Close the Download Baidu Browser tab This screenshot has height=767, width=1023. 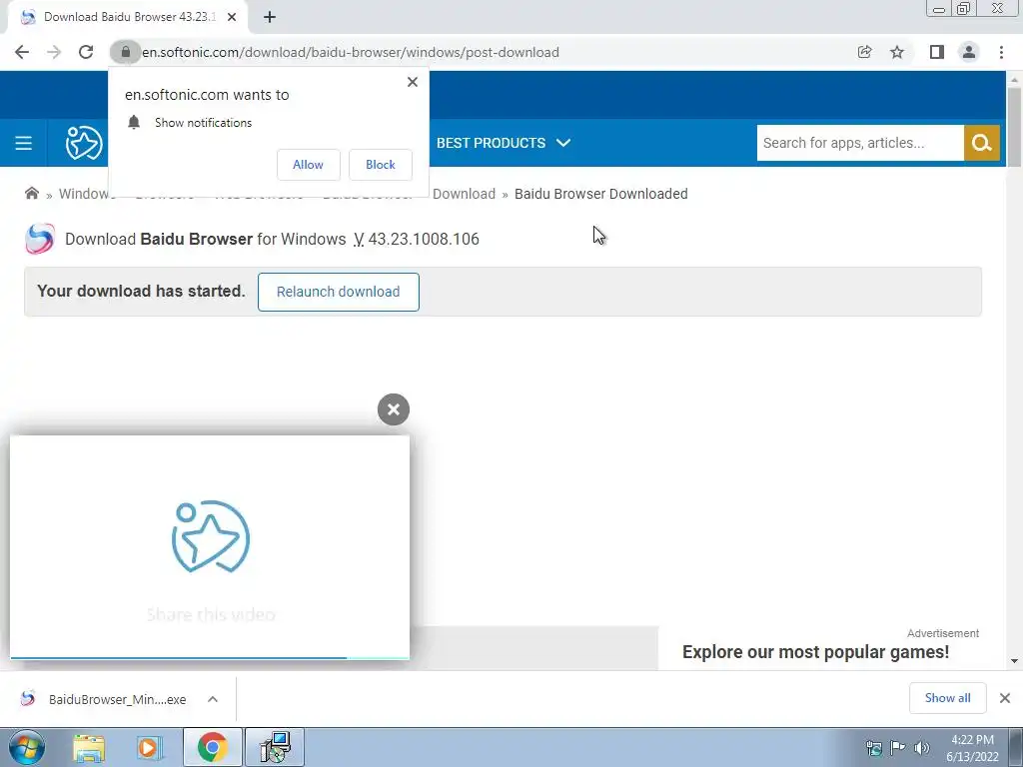point(232,17)
